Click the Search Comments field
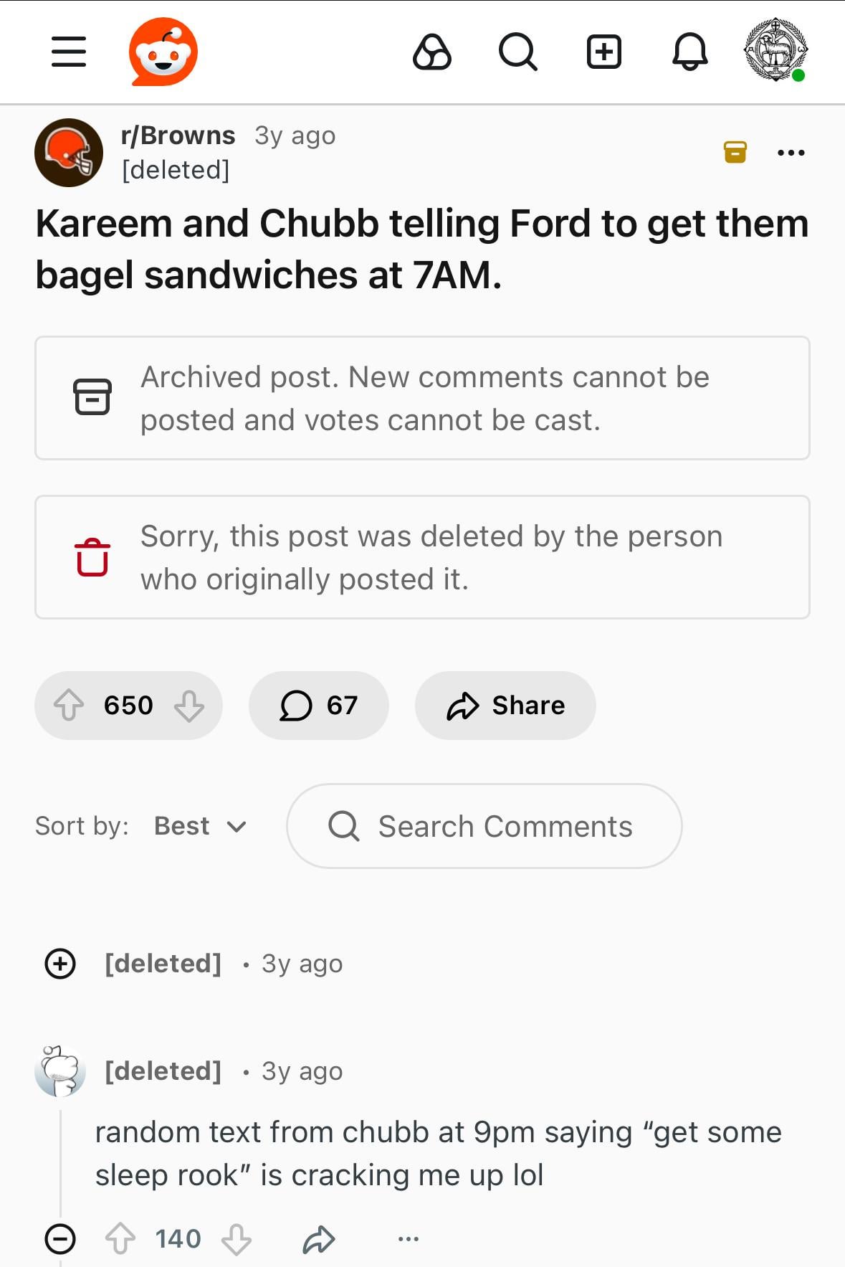This screenshot has height=1267, width=845. click(484, 826)
